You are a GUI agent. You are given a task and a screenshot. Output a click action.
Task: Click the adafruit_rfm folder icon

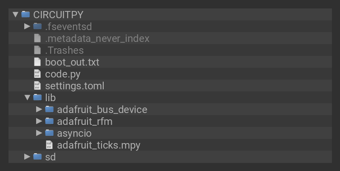tap(49, 121)
